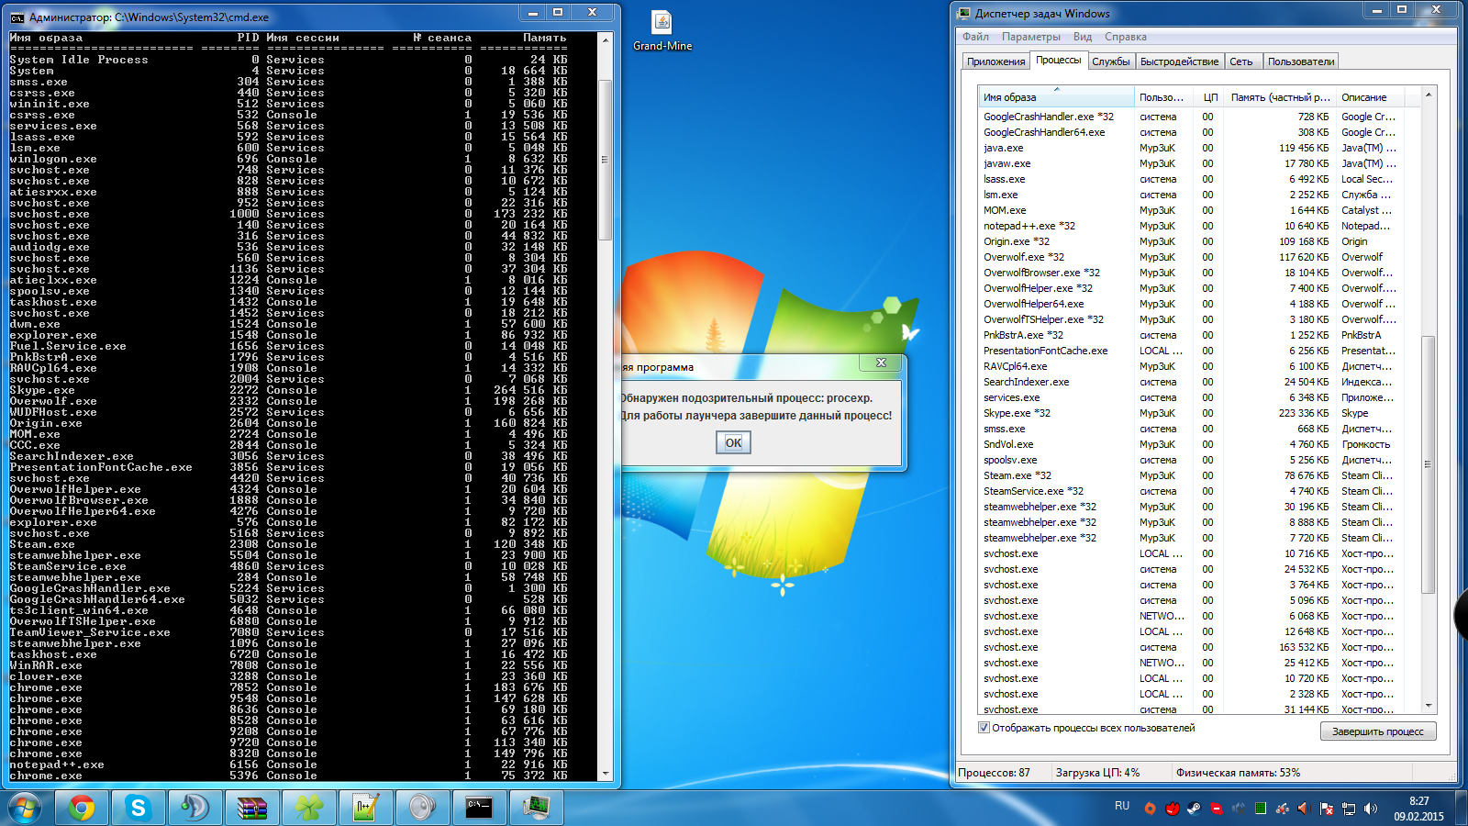Open the Windows Start menu

25,808
